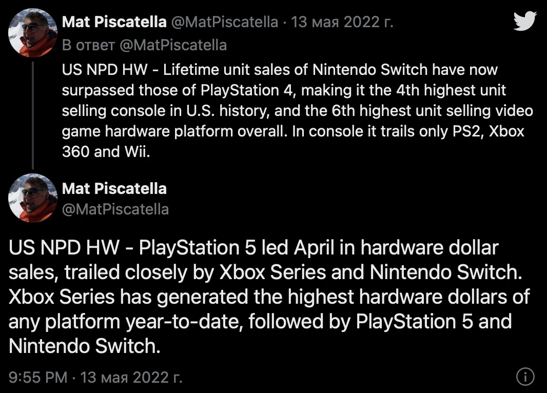Click the gray @MatPiscatella handle under the main name

tap(115, 209)
